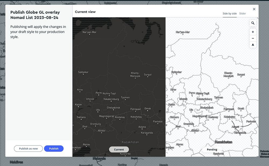Click Maldives label on the background map
269x166 pixels.
pyautogui.click(x=16, y=162)
